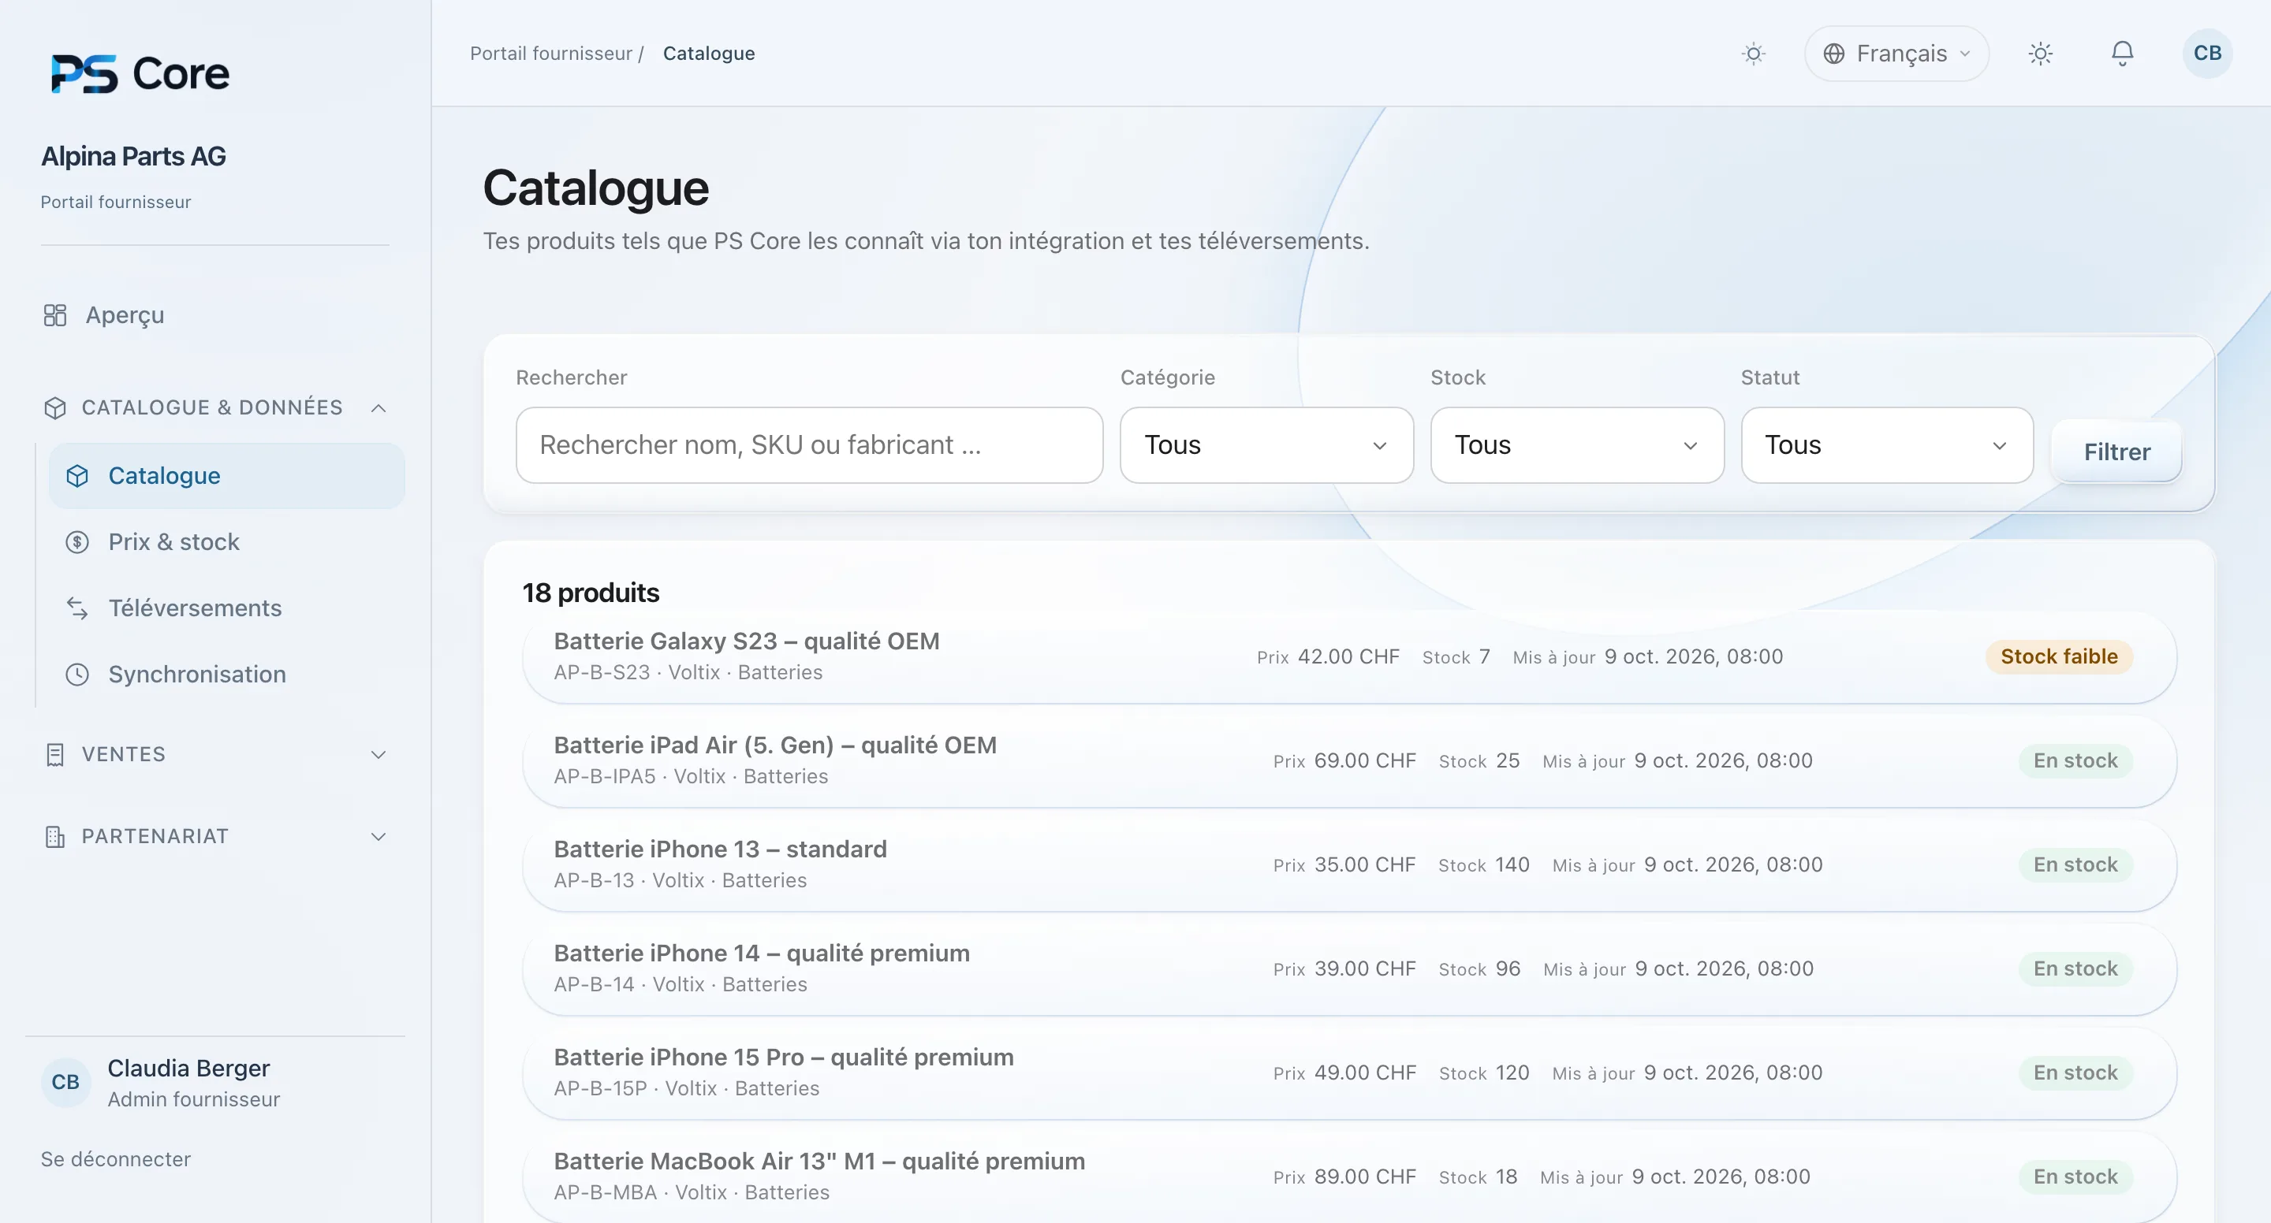
Task: Open the Stock filter dropdown
Action: click(x=1576, y=445)
